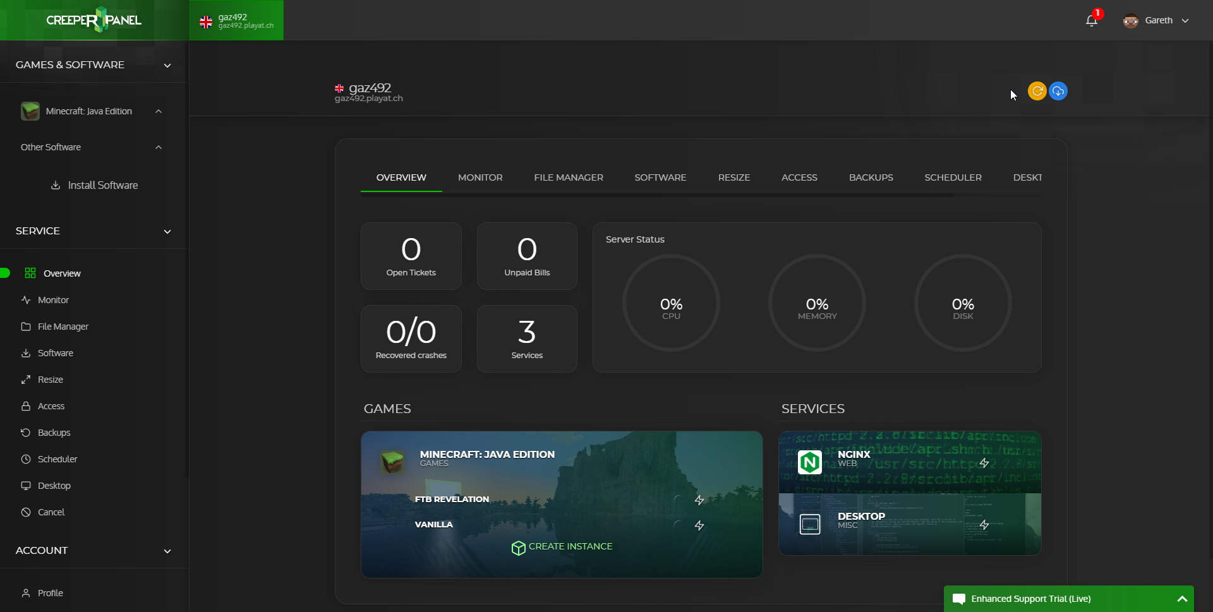
Task: Click the Enhanced Support Trial chat icon
Action: pyautogui.click(x=959, y=599)
